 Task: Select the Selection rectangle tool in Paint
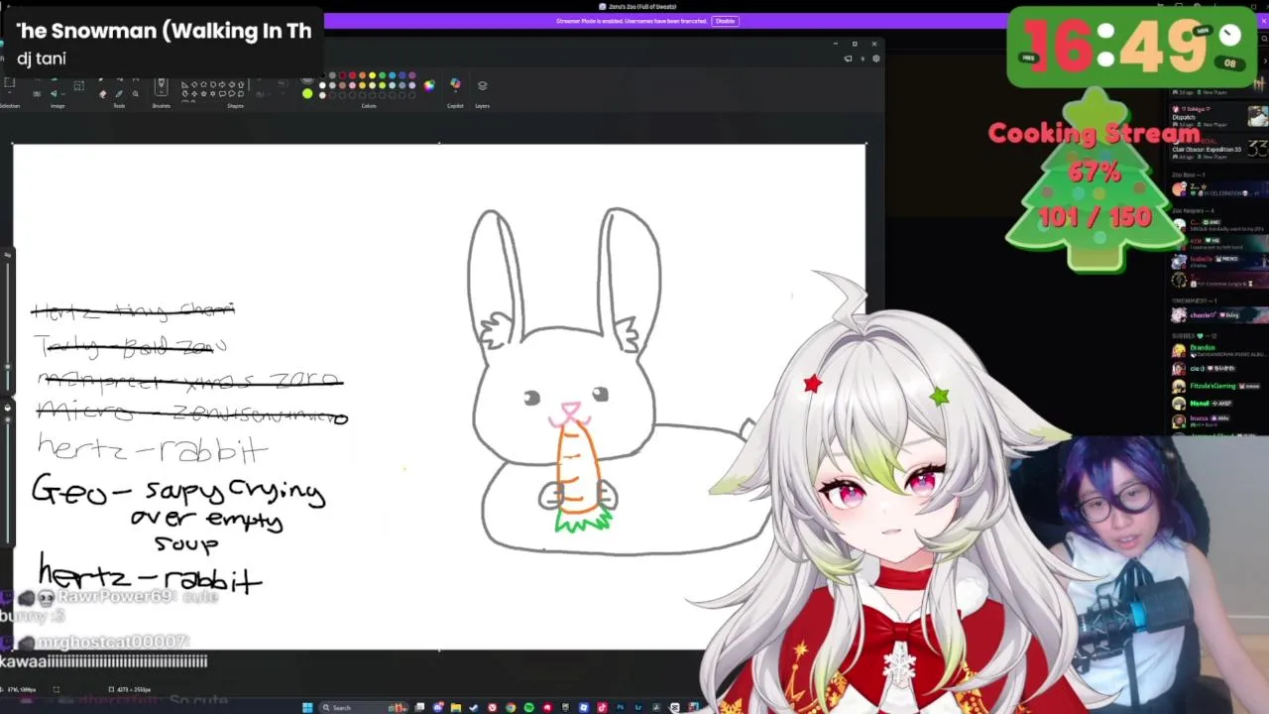[x=9, y=83]
